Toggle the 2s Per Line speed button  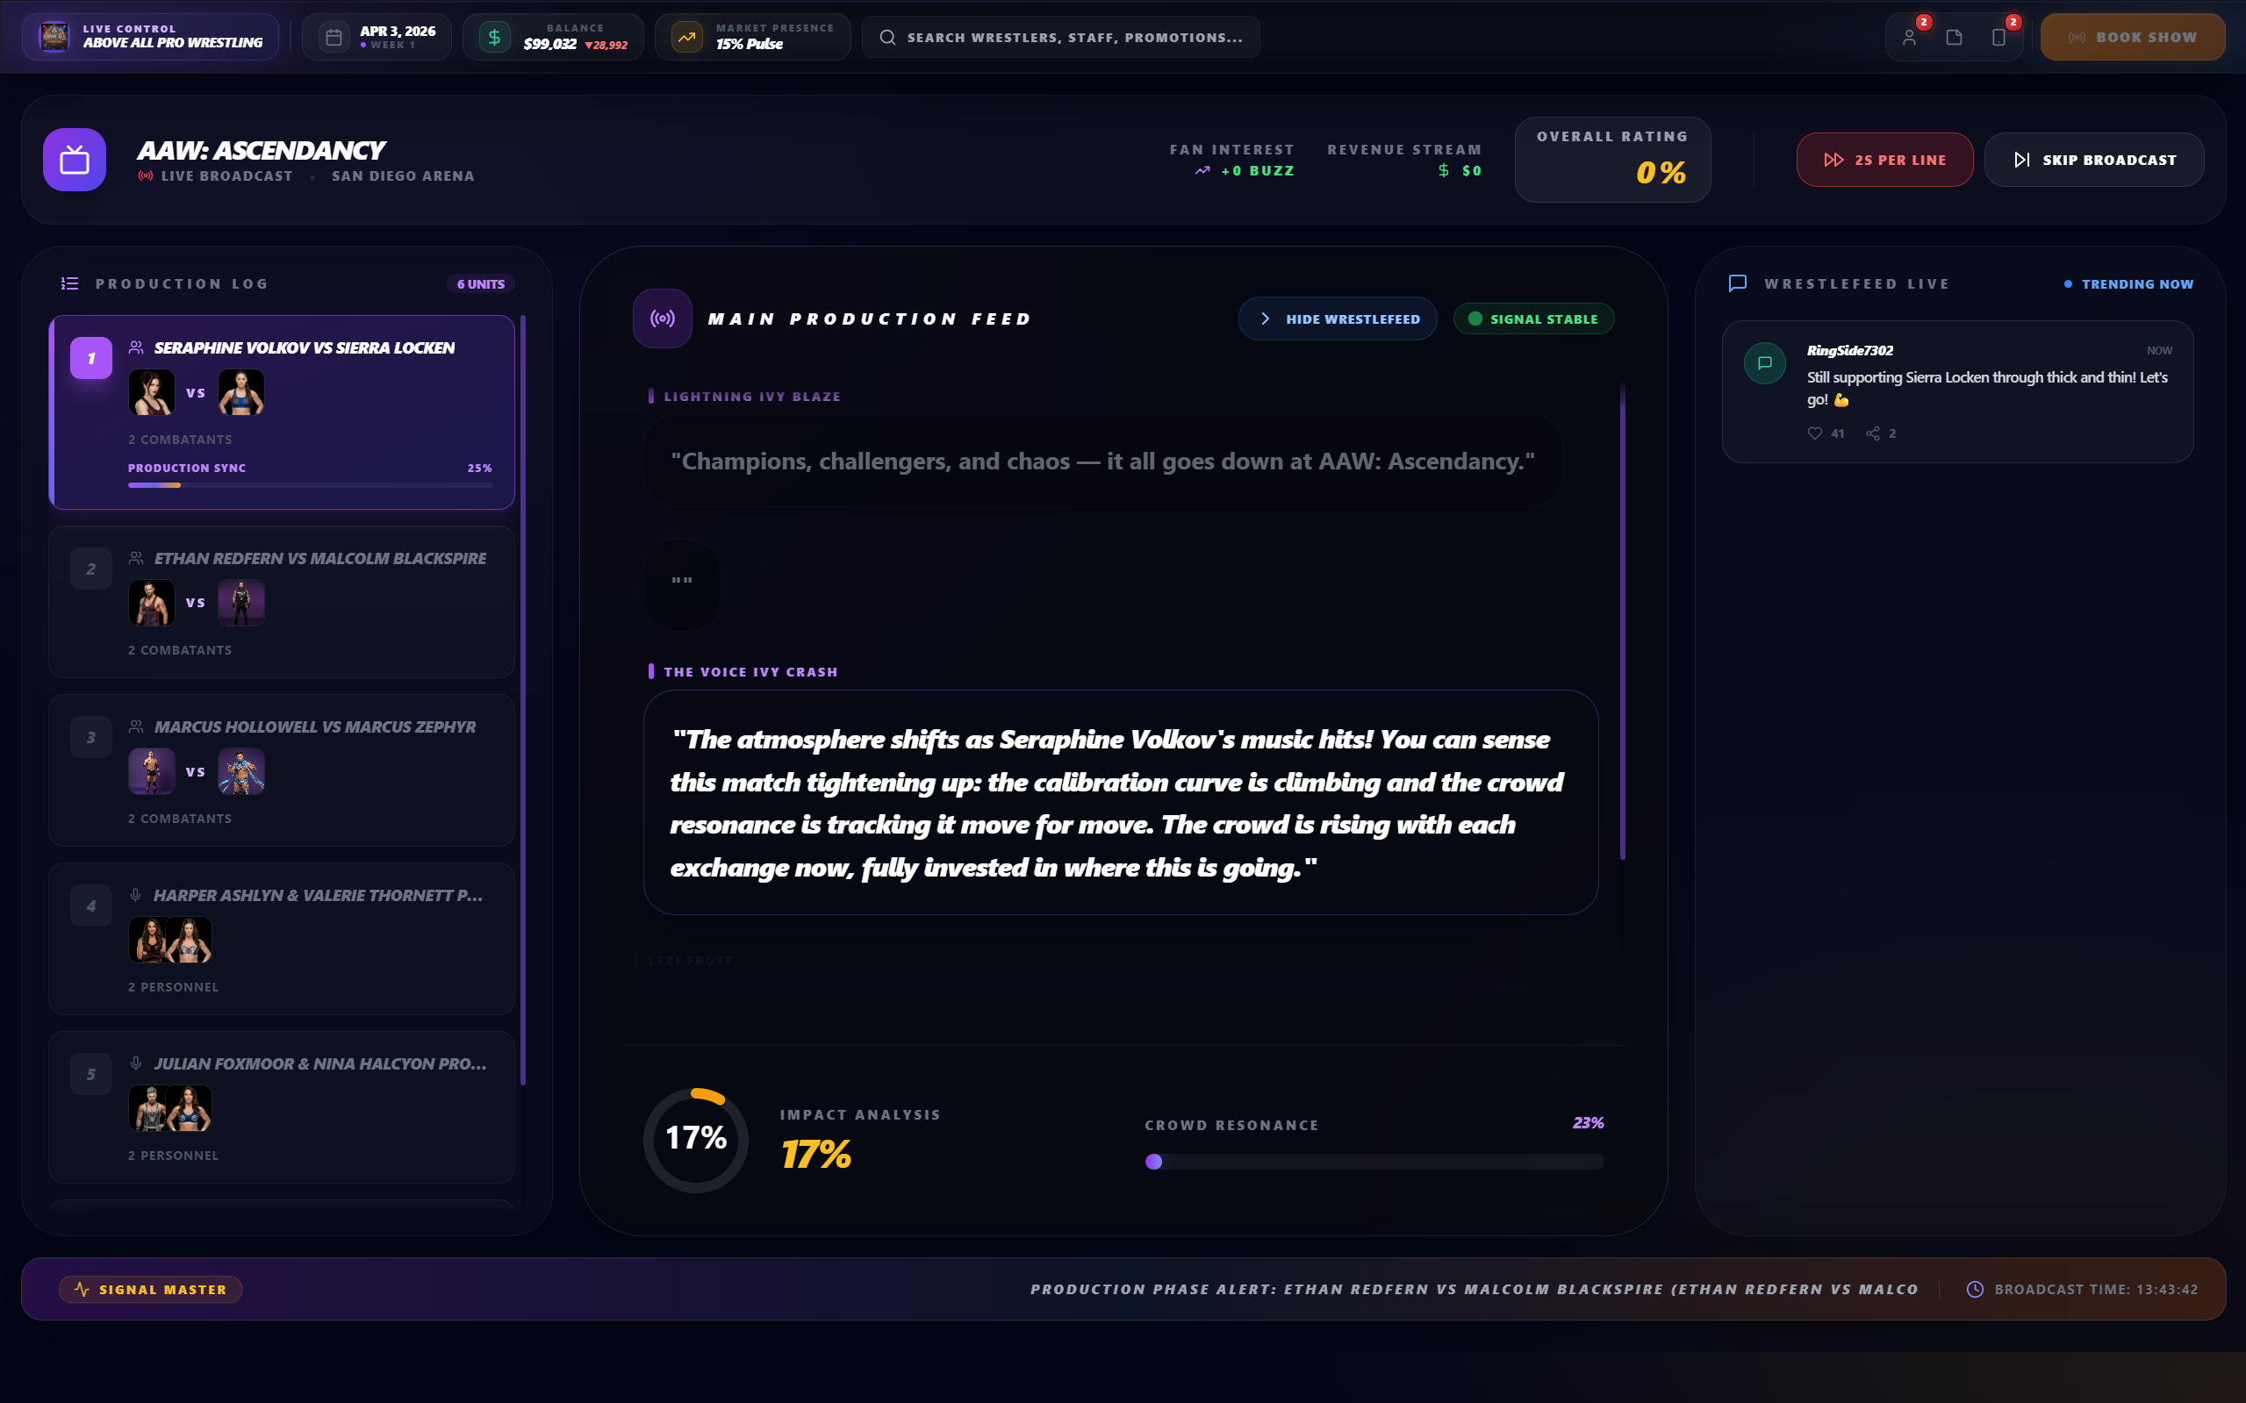coord(1884,160)
